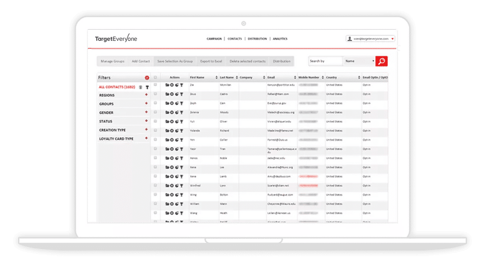Click the circle icon in Zelenia Moody's row

[172, 112]
